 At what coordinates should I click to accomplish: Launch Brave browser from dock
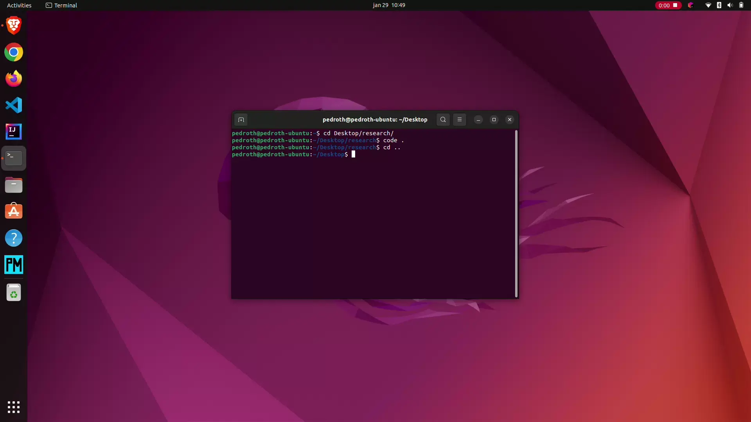tap(14, 25)
